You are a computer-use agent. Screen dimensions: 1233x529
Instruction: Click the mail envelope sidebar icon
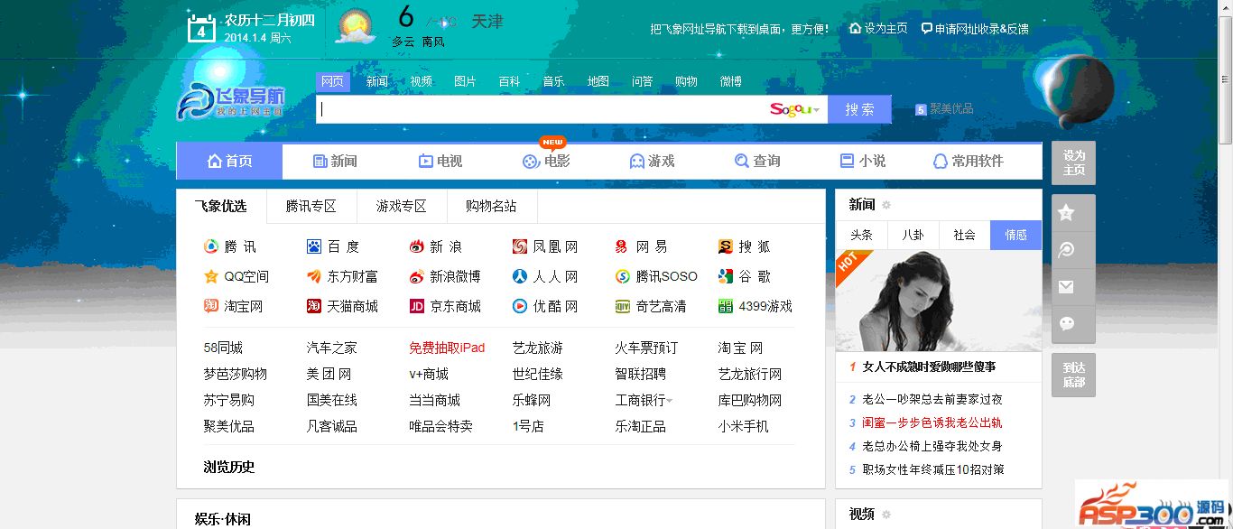click(1066, 287)
